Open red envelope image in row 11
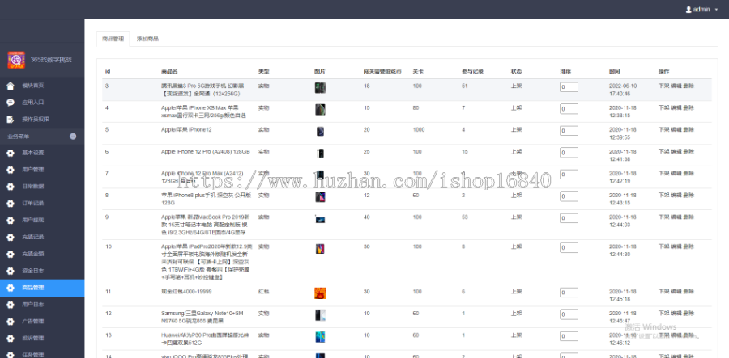This screenshot has width=729, height=358. pyautogui.click(x=320, y=293)
